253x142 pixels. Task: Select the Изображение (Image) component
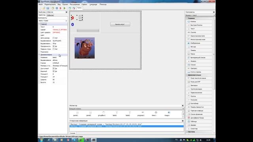199,43
